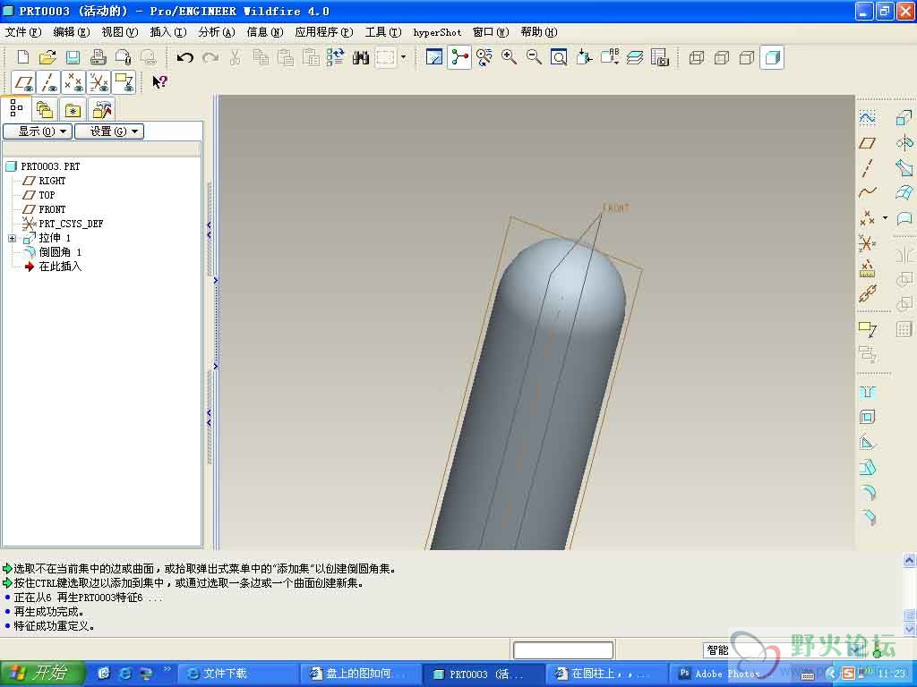Create a new file with the New icon
Image resolution: width=917 pixels, height=687 pixels.
(x=22, y=57)
